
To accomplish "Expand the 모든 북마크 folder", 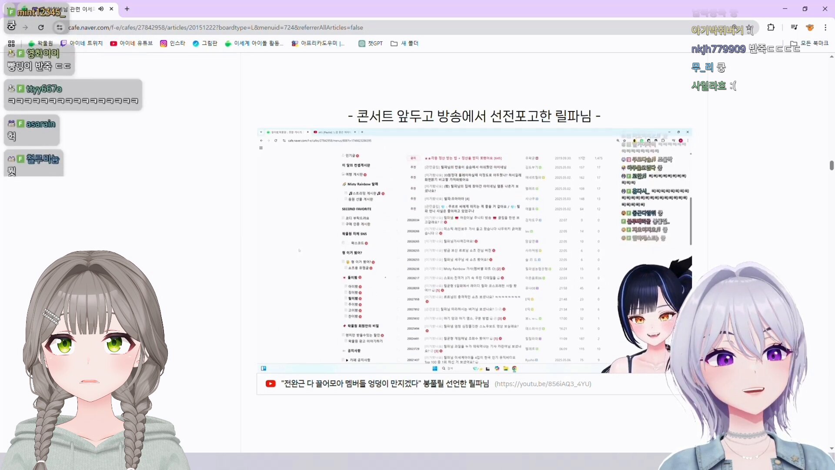I will click(810, 44).
